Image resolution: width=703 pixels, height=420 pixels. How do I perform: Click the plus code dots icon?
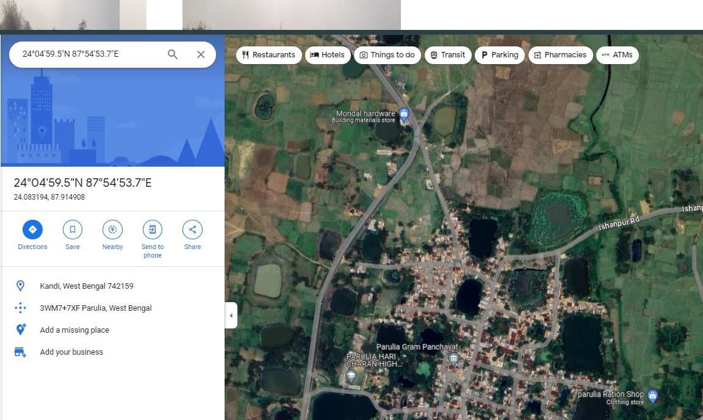pyautogui.click(x=20, y=308)
